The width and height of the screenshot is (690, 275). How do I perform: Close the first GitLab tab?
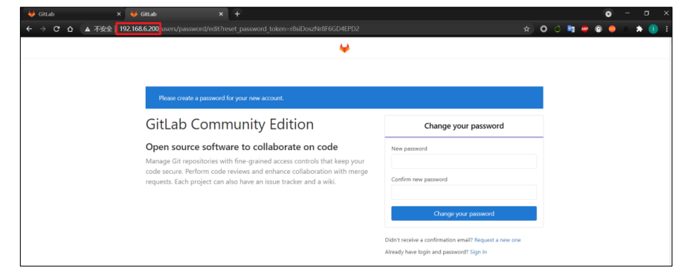pyautogui.click(x=118, y=14)
